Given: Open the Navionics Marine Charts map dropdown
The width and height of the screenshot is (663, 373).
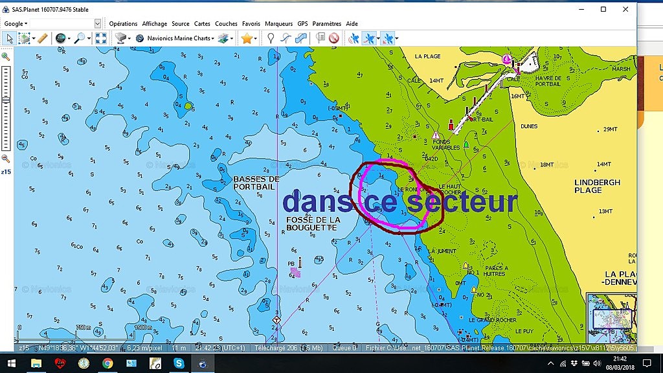Looking at the screenshot, I should [x=181, y=38].
